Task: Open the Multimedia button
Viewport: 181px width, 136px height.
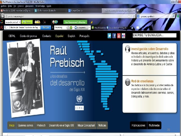Action: pos(154,125)
